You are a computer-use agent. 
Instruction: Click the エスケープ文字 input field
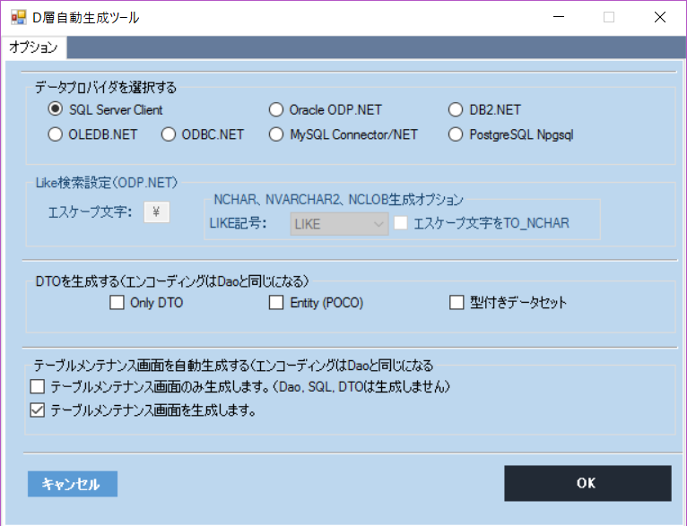tap(156, 212)
